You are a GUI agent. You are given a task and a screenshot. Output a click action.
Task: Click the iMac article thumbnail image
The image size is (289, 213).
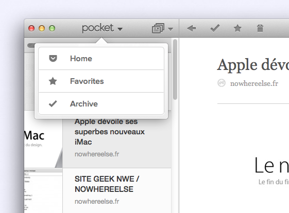pos(43,139)
